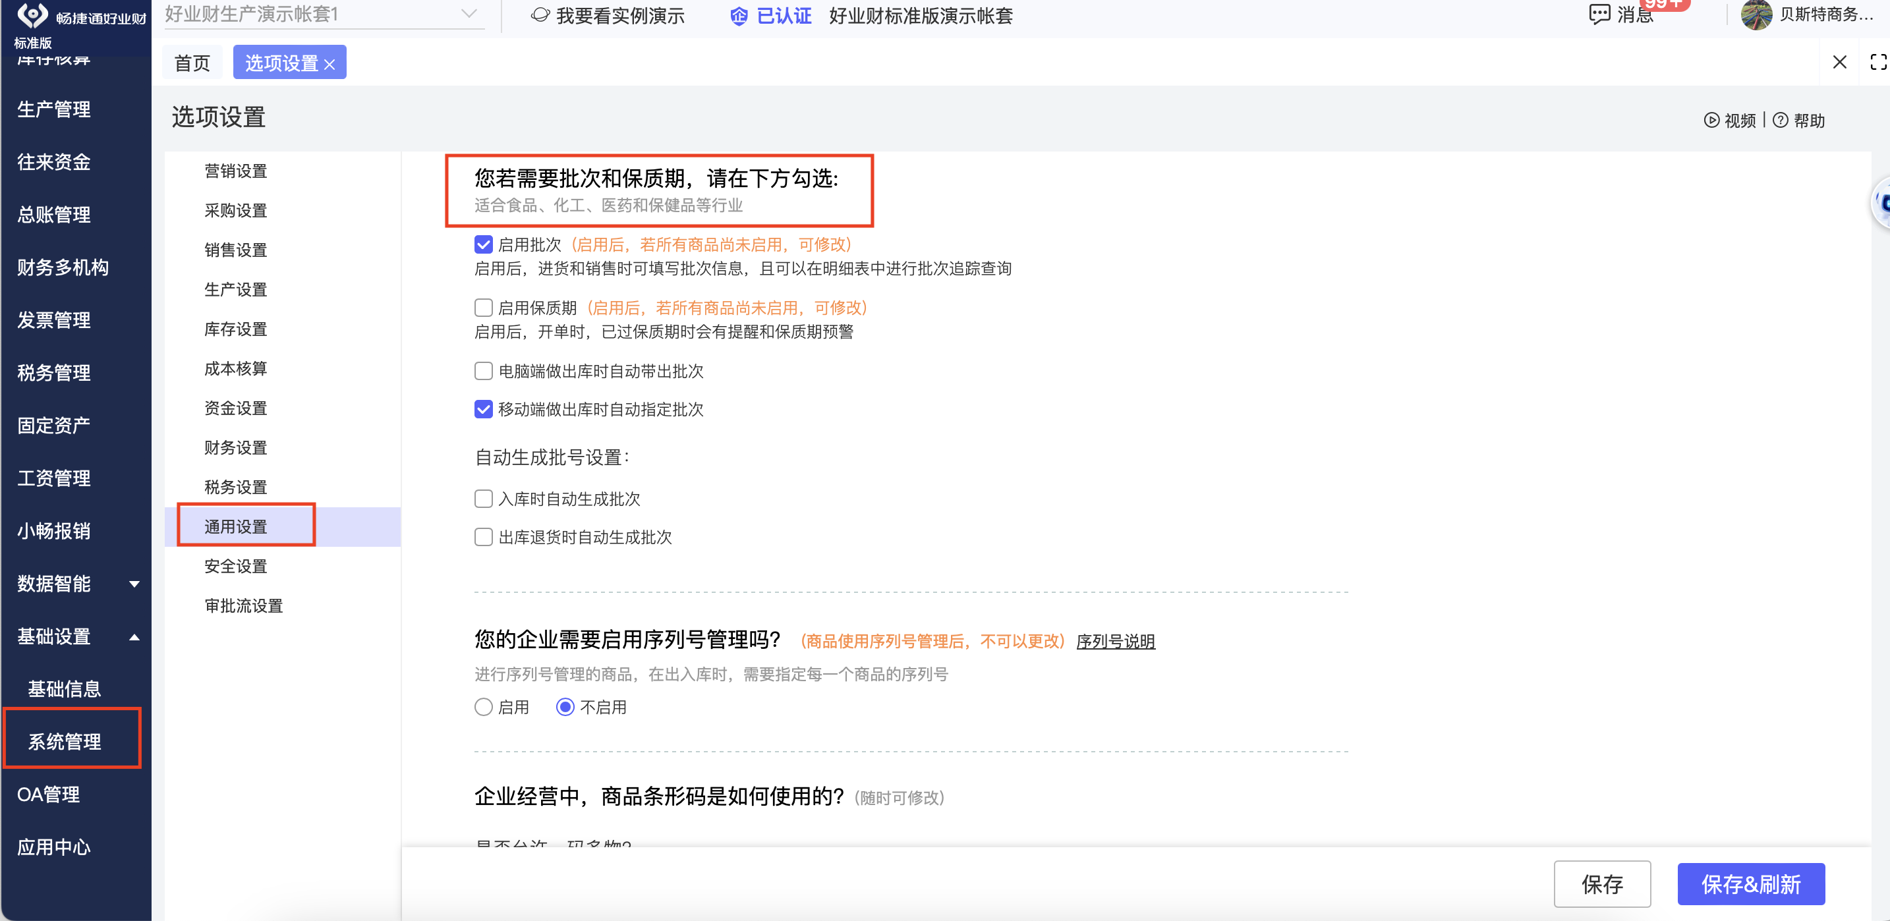Click the user avatar picture

pos(1756,14)
